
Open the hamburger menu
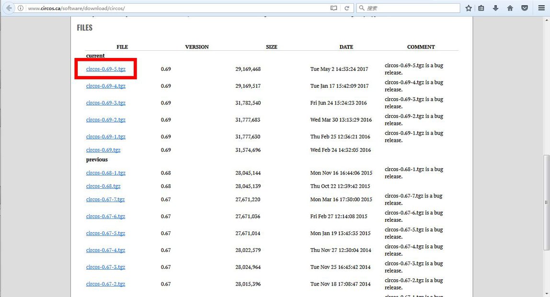541,8
